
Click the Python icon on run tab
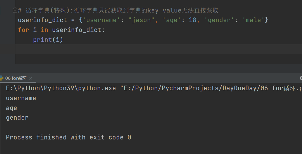tap(1, 78)
